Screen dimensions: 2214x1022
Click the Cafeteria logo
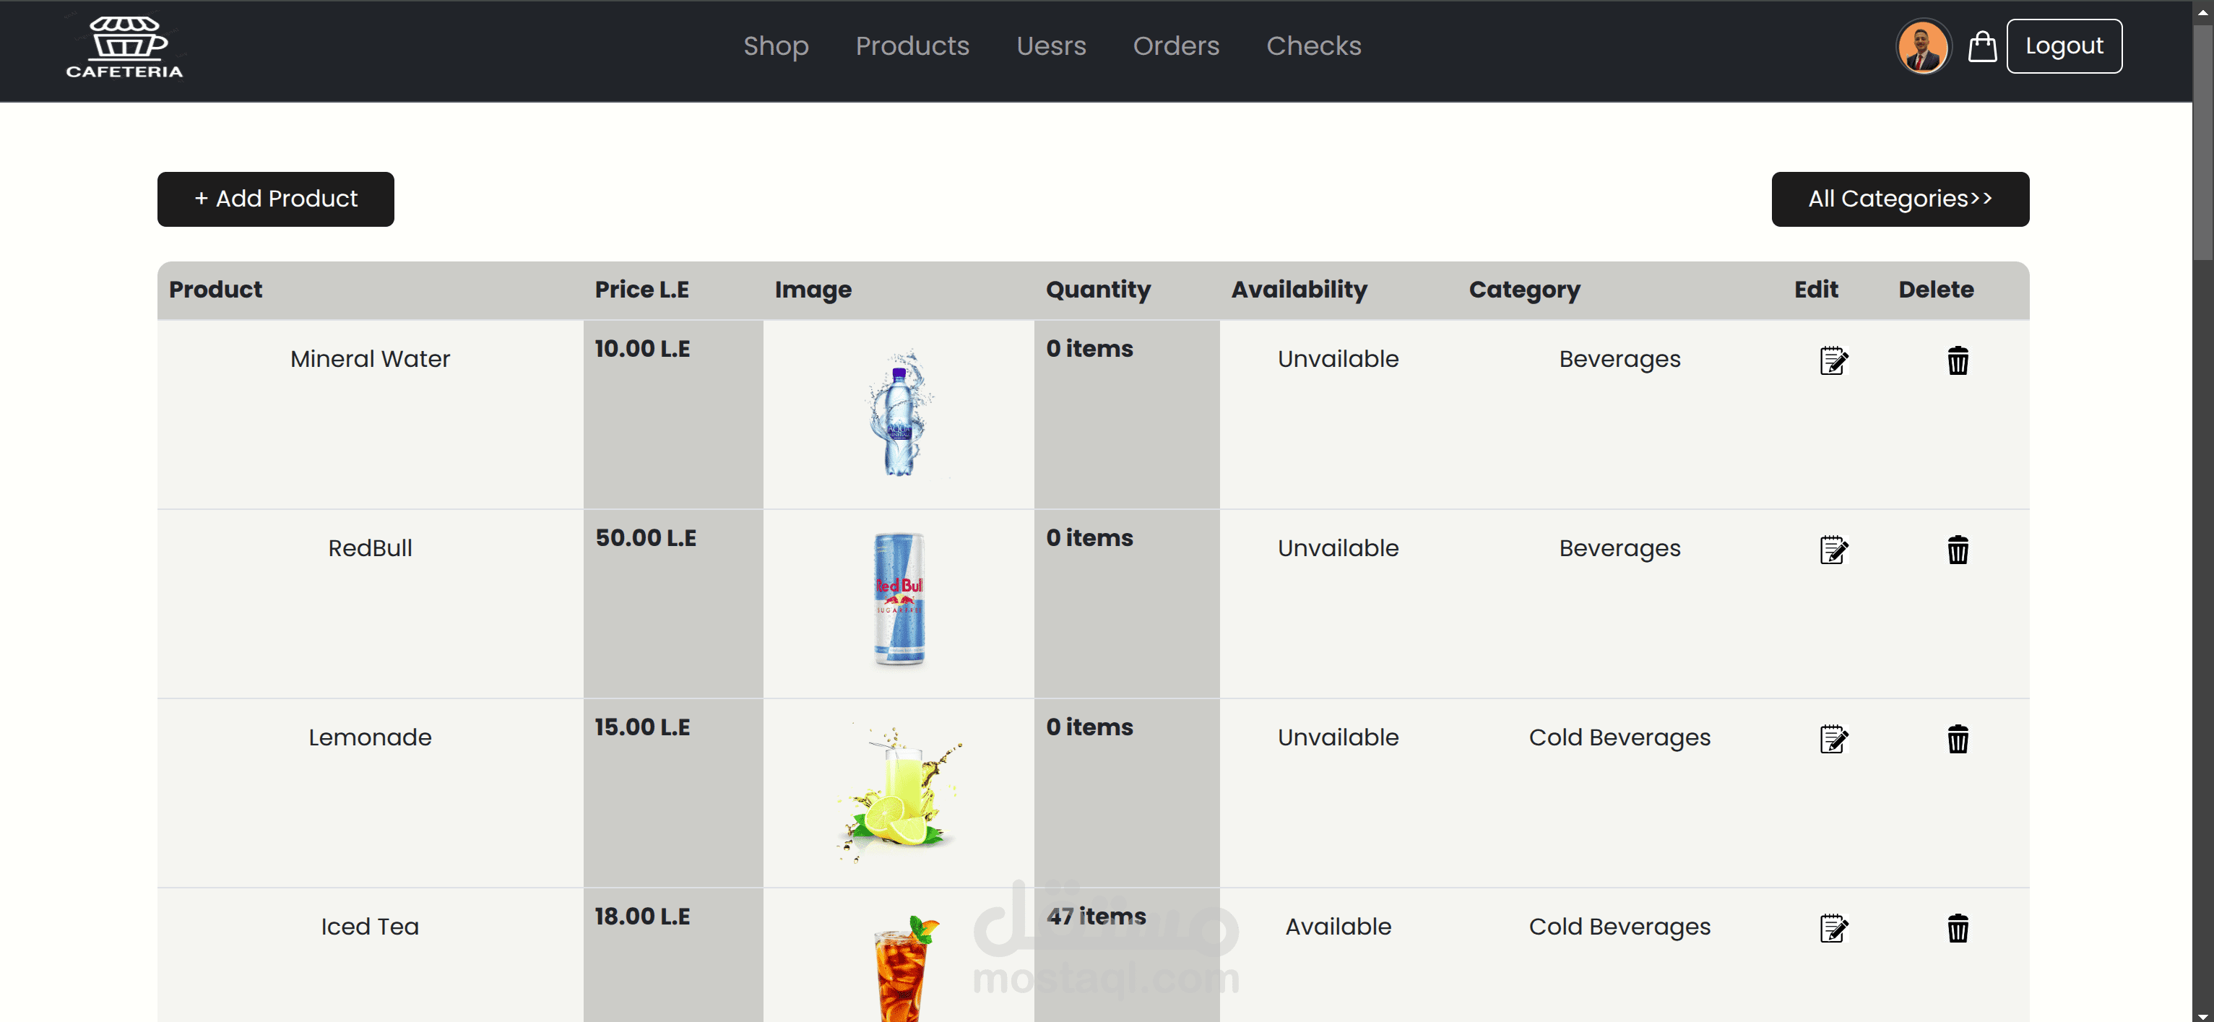tap(125, 46)
